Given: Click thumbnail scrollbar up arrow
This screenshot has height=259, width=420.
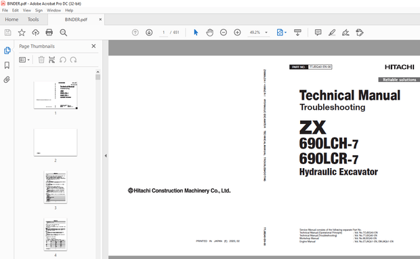Looking at the screenshot, I should [98, 72].
